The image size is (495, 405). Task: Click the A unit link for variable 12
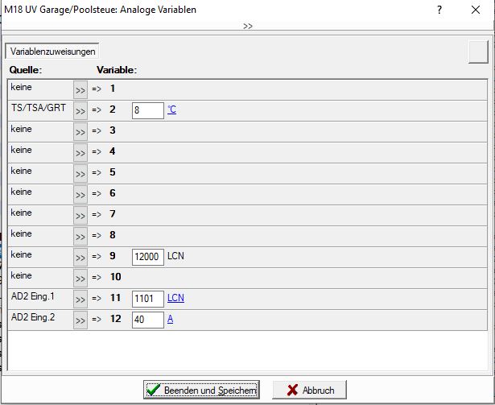(x=171, y=320)
